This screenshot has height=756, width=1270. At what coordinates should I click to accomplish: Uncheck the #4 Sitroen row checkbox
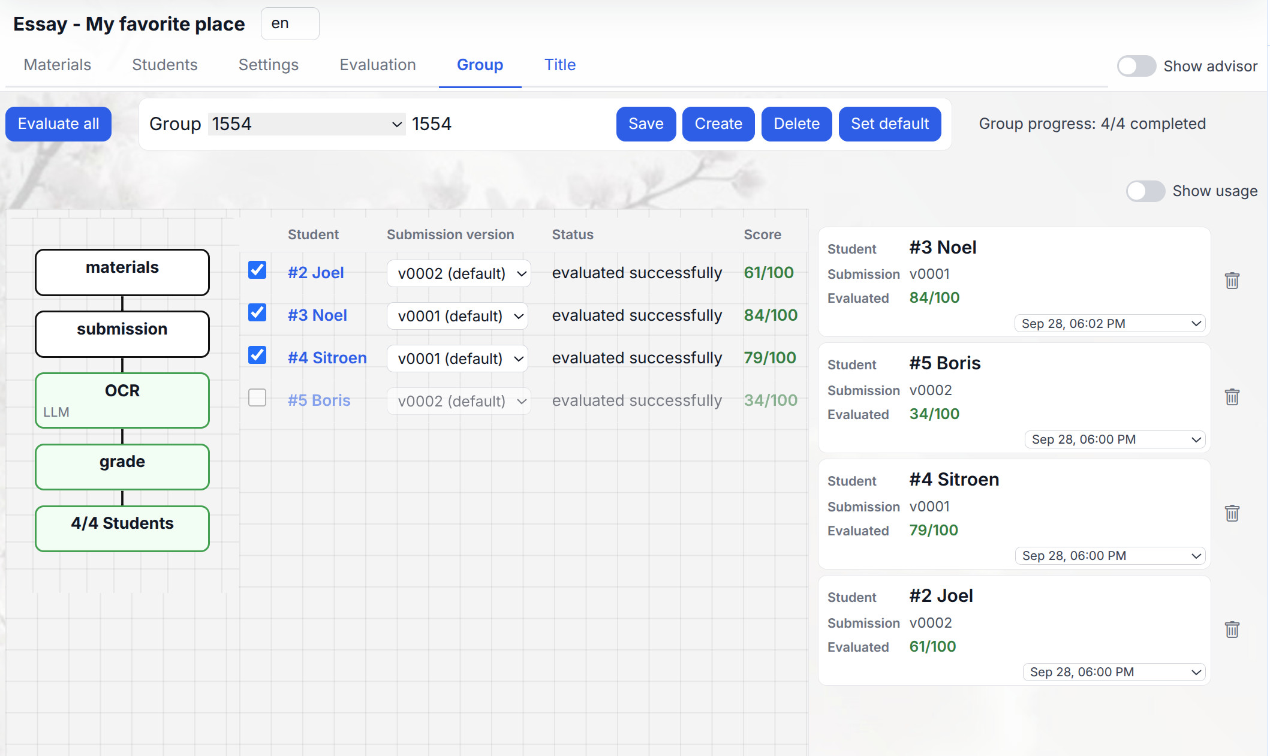257,355
